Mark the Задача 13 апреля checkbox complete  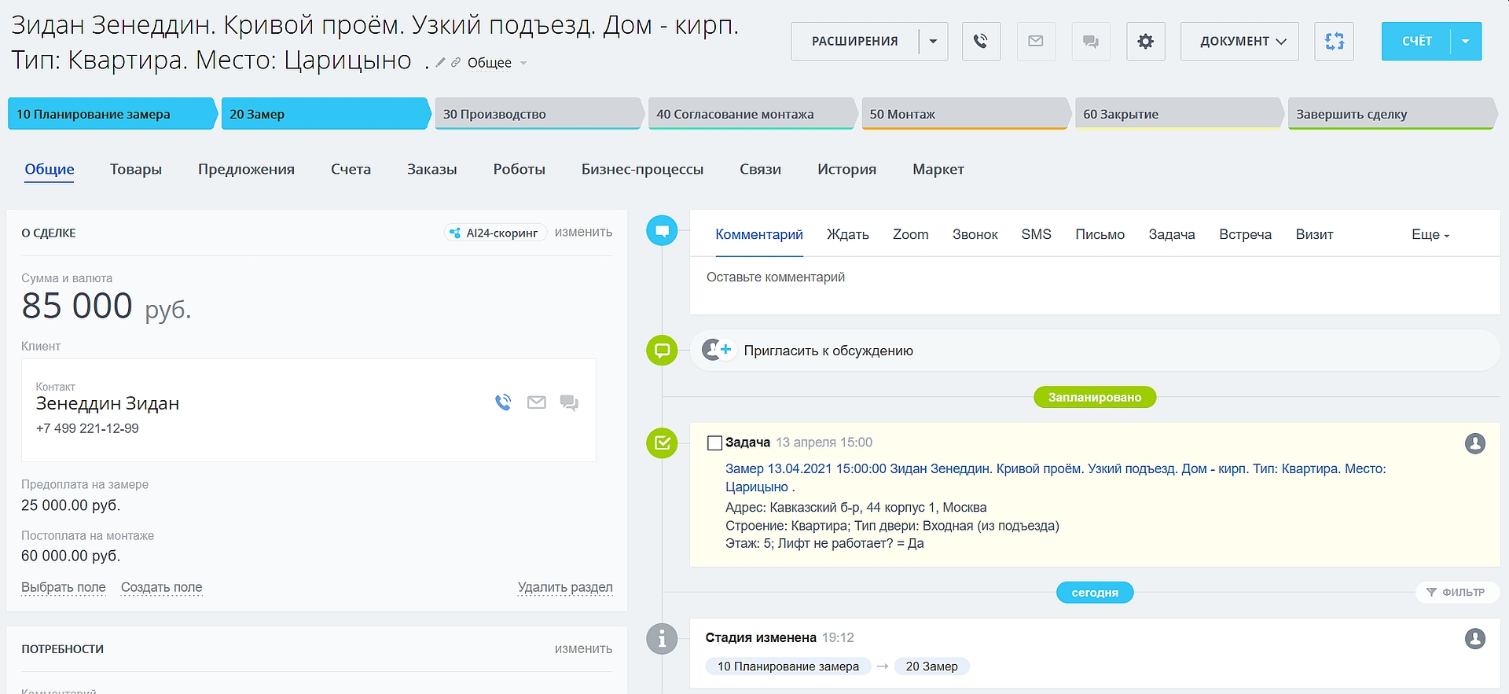point(714,443)
